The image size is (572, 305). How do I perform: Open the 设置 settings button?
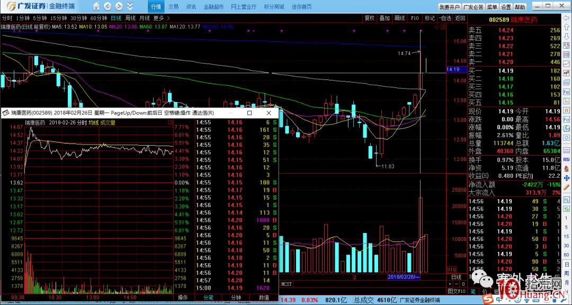pos(506,7)
